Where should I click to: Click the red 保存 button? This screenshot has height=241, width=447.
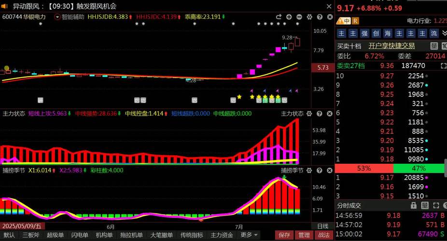pyautogui.click(x=284, y=235)
